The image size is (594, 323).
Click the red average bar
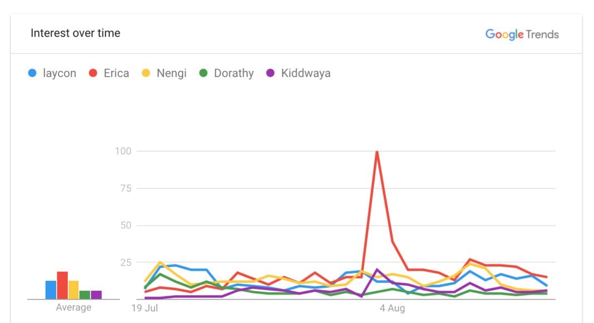tap(62, 286)
